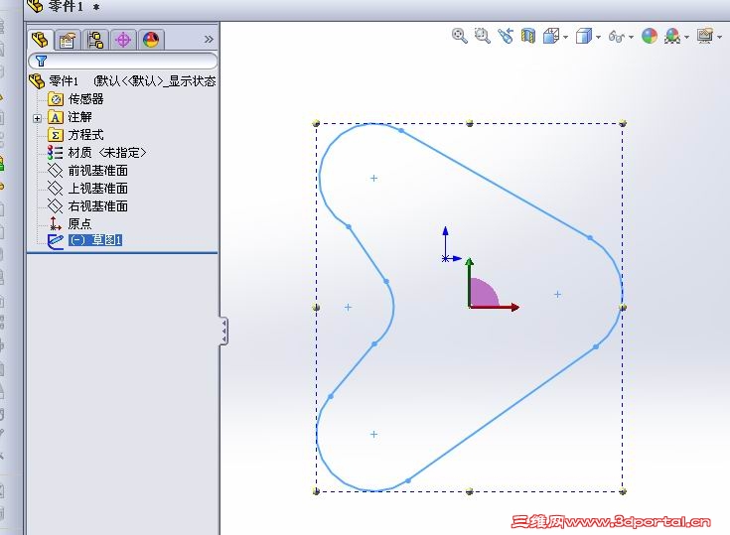The image size is (730, 535).
Task: Click the material icon beside 材质
Action: [x=55, y=153]
